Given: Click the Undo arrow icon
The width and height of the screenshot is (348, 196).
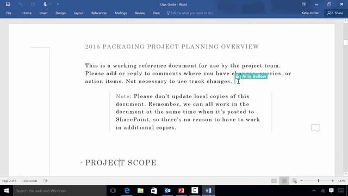Looking at the screenshot, I should click(x=21, y=4).
